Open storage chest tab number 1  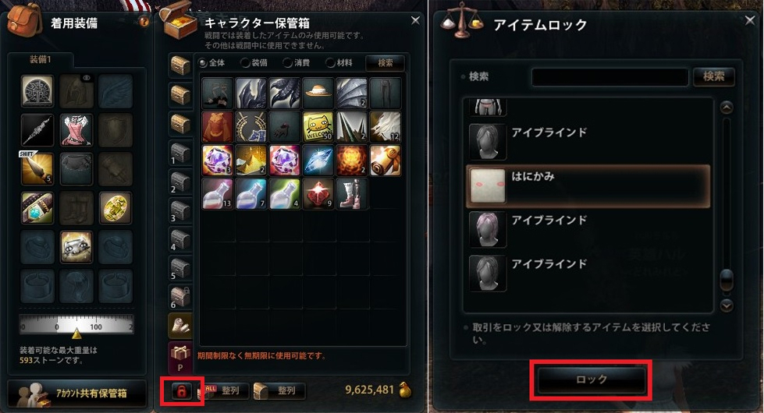(x=179, y=153)
